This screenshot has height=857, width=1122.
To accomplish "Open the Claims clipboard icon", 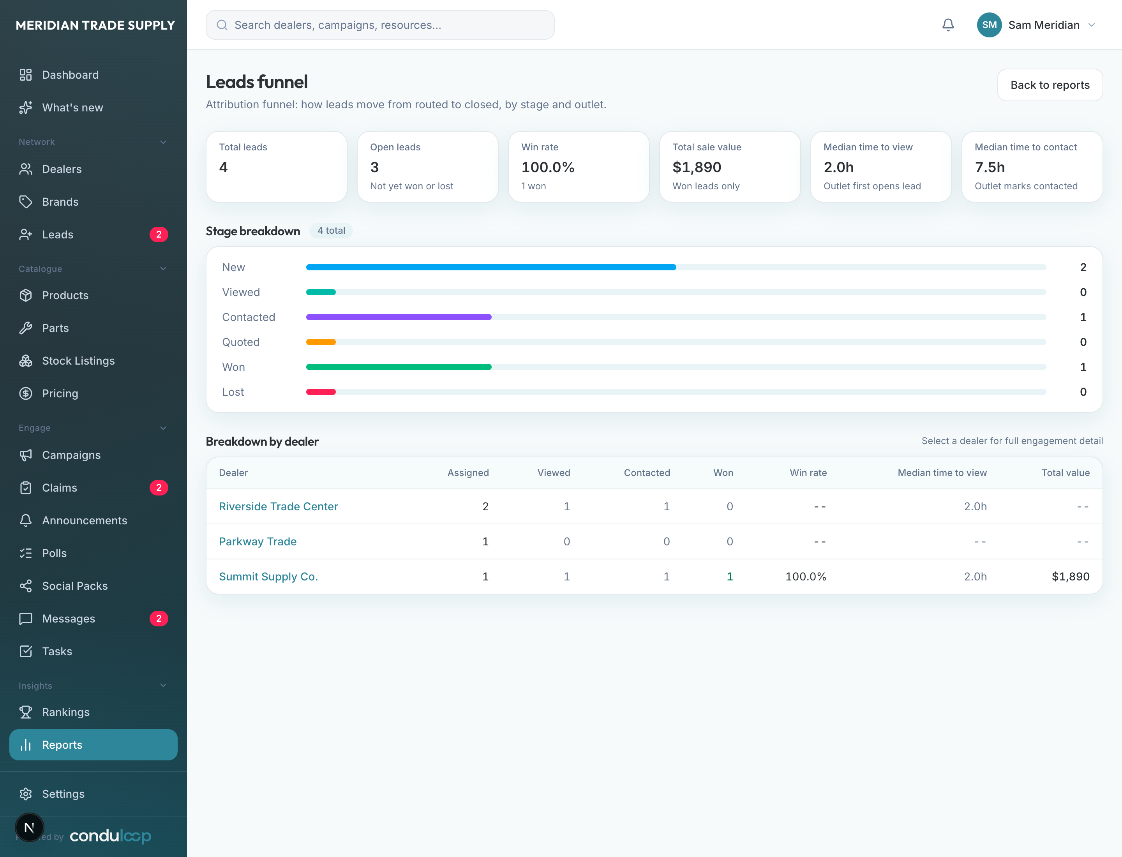I will coord(25,487).
